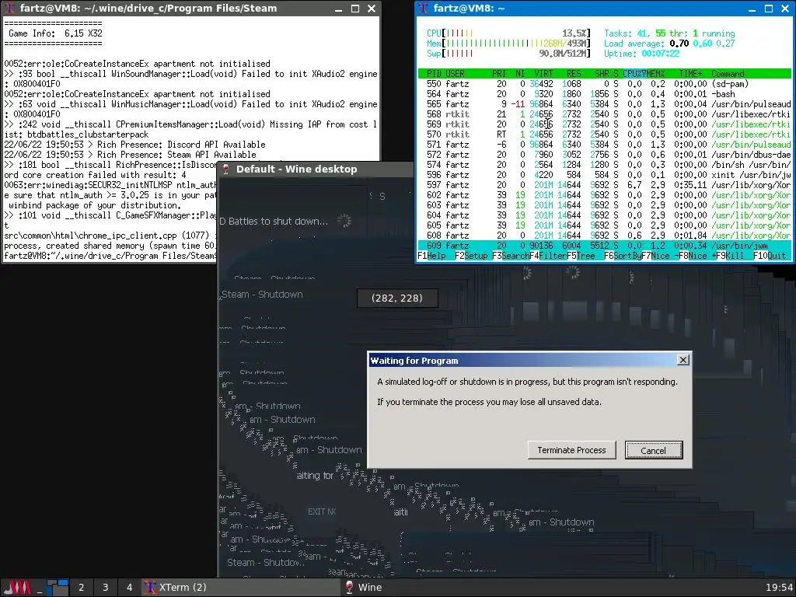Open the JWM root menu icon
The image size is (796, 597).
(x=18, y=588)
